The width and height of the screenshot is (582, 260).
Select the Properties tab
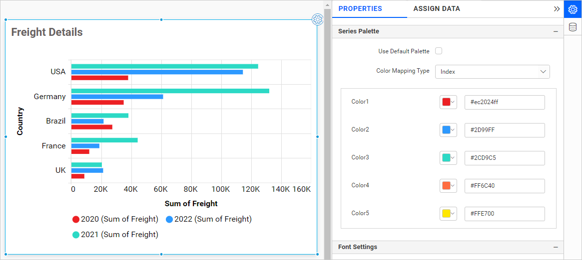pyautogui.click(x=360, y=9)
